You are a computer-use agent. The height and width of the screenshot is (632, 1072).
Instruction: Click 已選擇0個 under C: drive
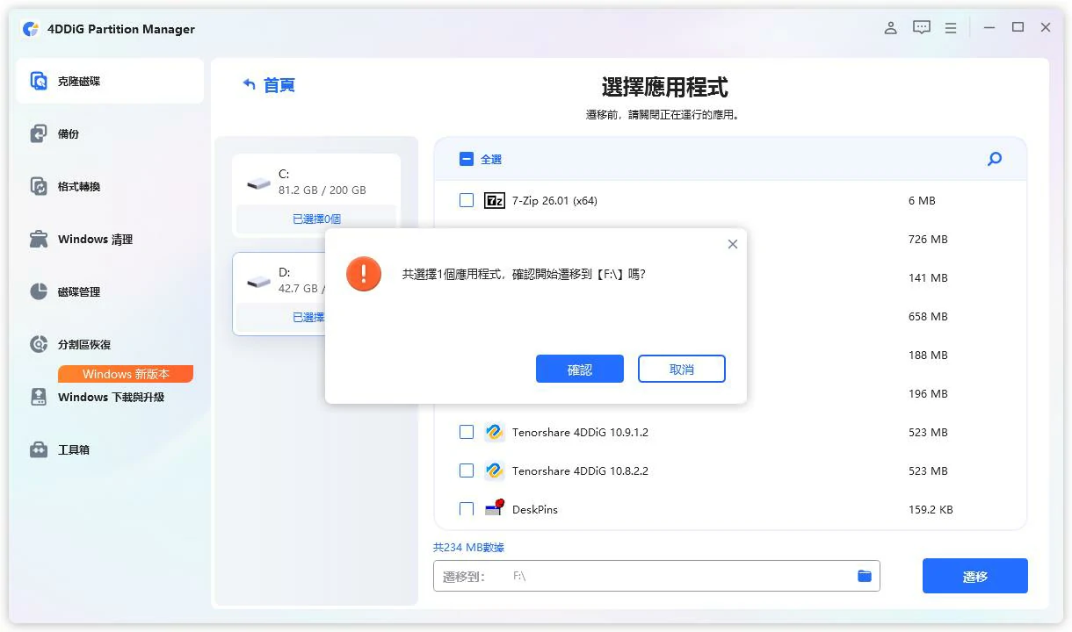pos(316,219)
